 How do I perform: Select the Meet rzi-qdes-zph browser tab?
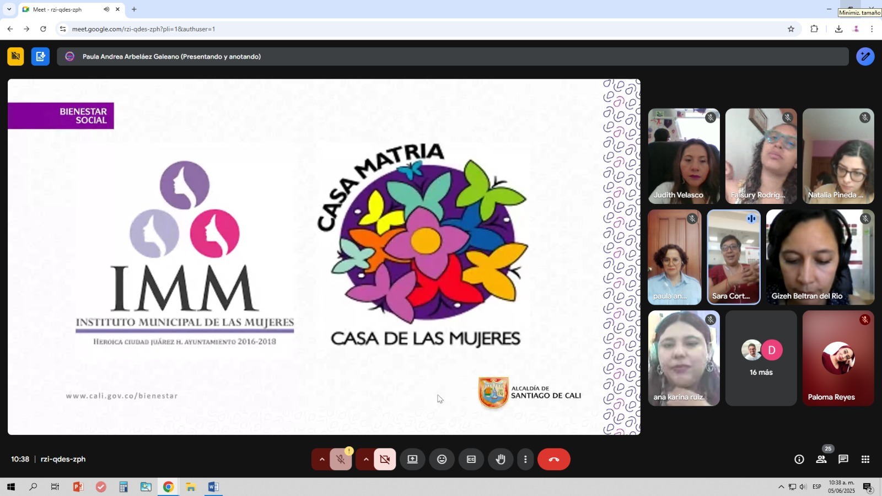tap(61, 9)
